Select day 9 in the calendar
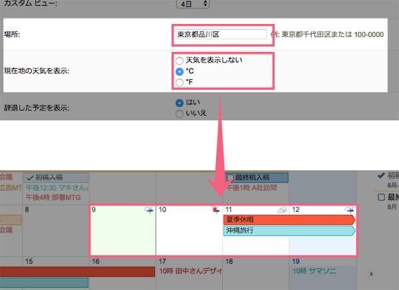 [94, 210]
